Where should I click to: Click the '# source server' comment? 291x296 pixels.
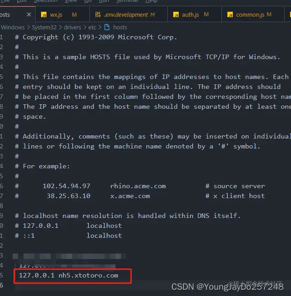tap(235, 186)
